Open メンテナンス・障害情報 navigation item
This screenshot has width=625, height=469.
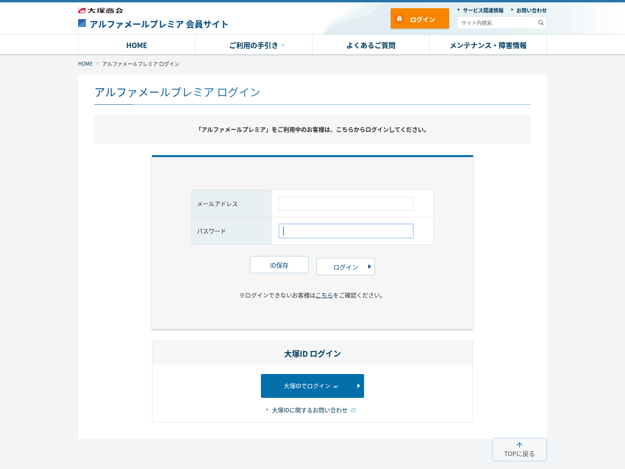click(488, 45)
